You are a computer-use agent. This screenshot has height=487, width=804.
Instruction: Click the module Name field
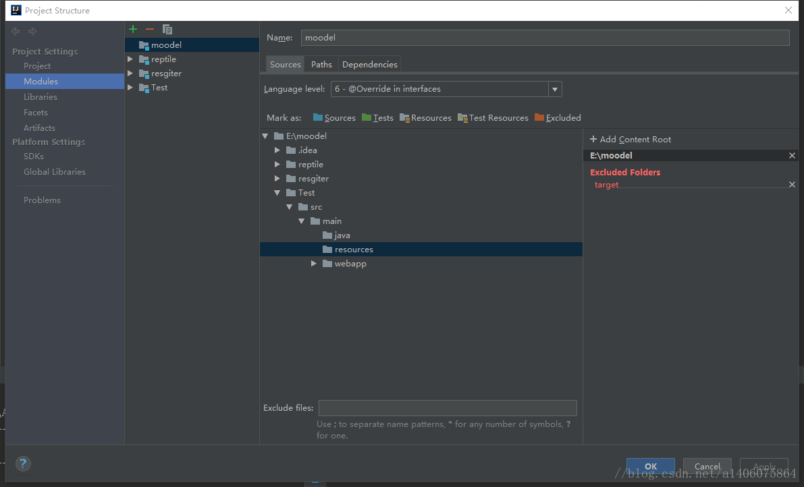(545, 38)
